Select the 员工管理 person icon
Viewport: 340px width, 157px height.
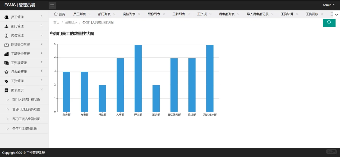coord(6,17)
